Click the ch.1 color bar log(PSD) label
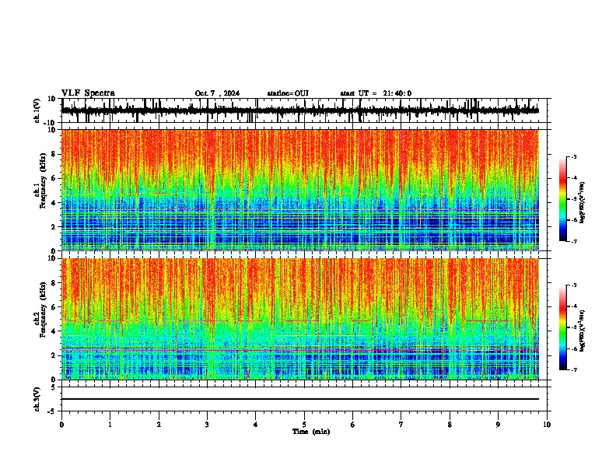Image resolution: width=616 pixels, height=476 pixels. point(583,202)
